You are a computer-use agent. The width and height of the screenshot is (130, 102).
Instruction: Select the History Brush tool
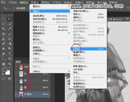[x=10, y=39]
